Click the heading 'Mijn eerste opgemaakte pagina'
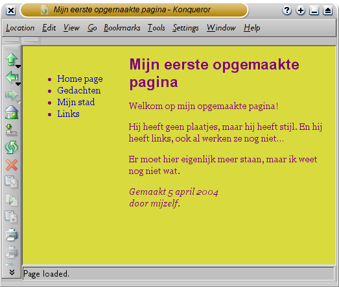The height and width of the screenshot is (287, 339). coord(214,73)
